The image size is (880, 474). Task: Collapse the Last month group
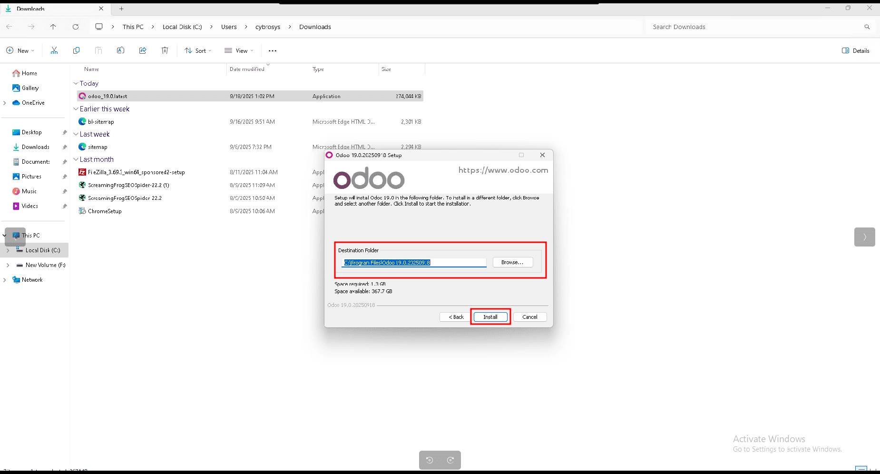tap(76, 159)
